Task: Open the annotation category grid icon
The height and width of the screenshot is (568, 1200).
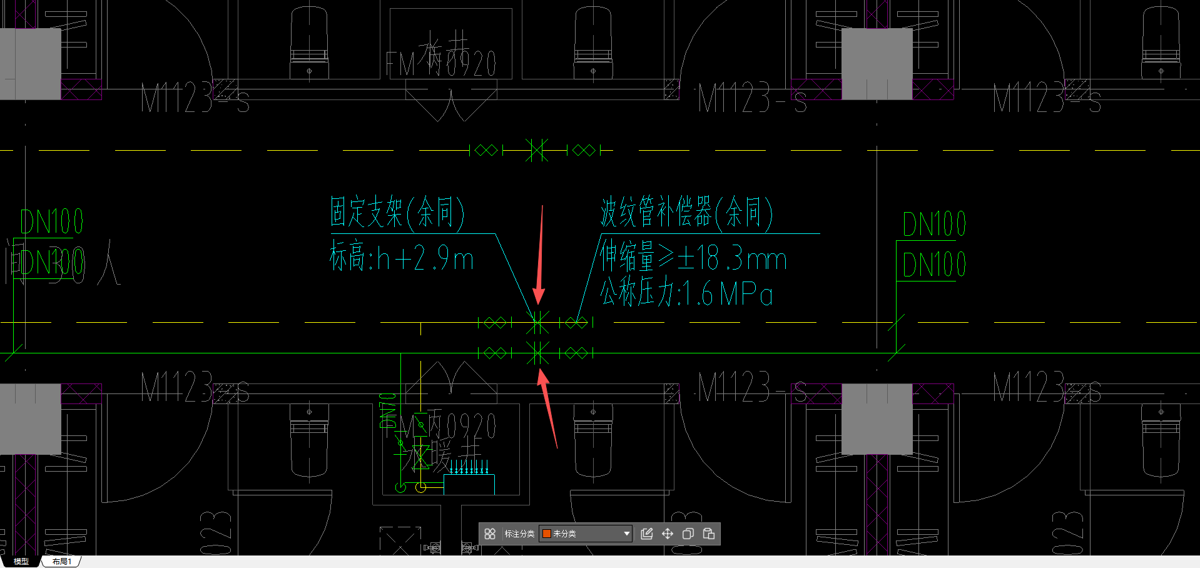Action: [490, 534]
